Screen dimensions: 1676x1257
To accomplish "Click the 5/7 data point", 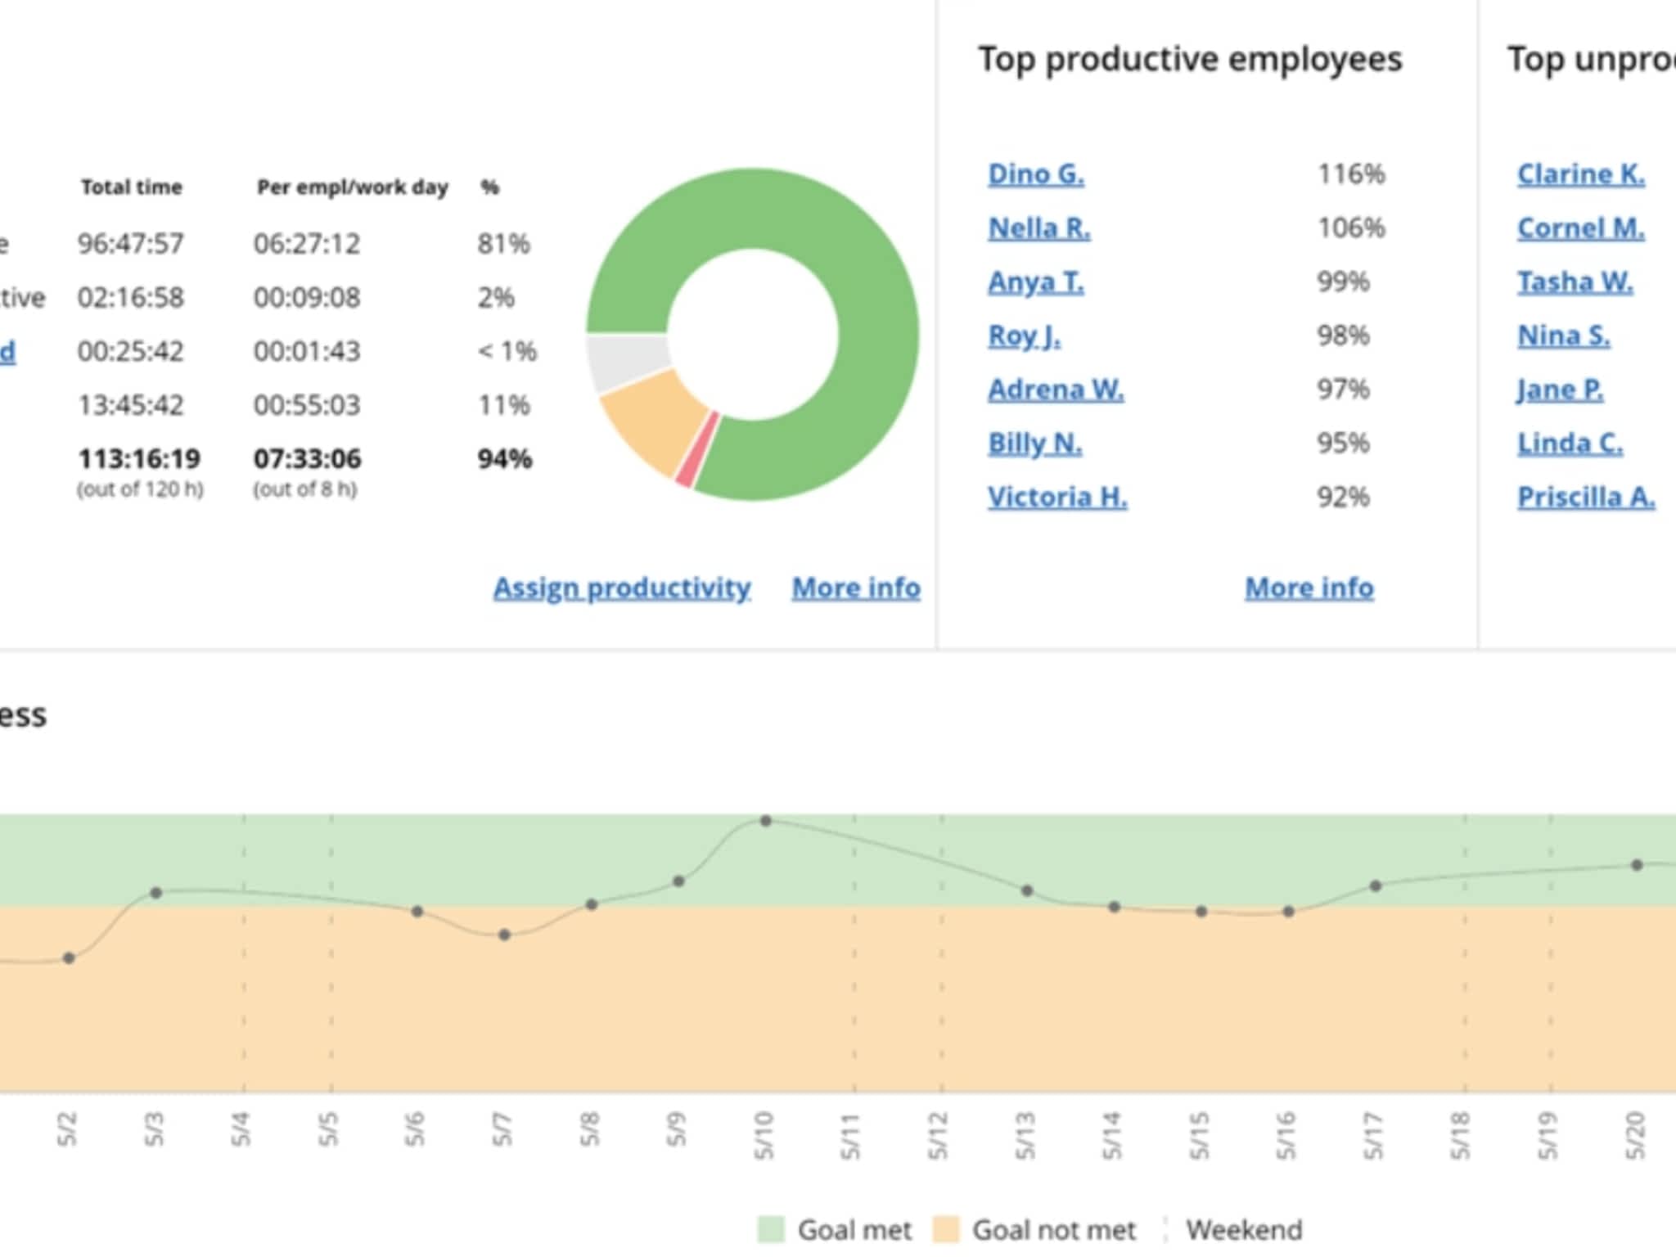I will click(x=504, y=935).
